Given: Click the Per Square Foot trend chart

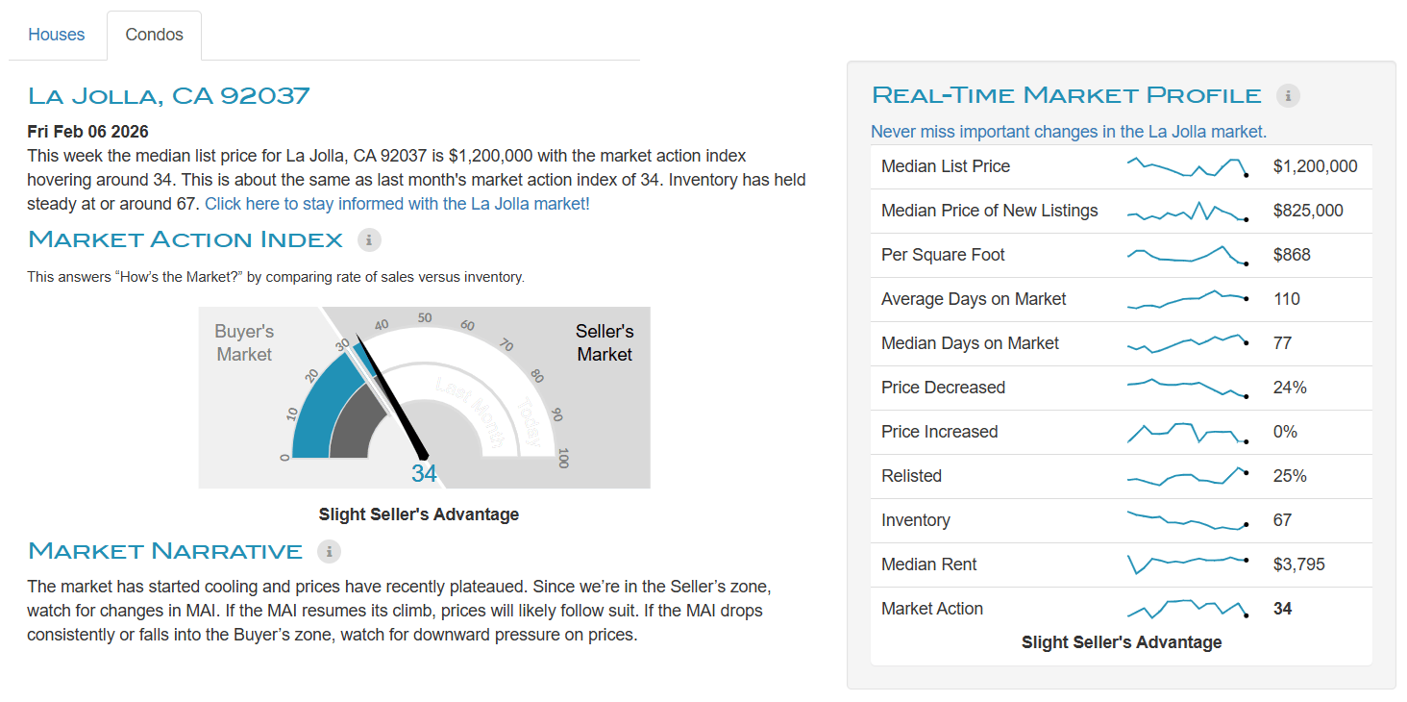Looking at the screenshot, I should click(x=1187, y=255).
